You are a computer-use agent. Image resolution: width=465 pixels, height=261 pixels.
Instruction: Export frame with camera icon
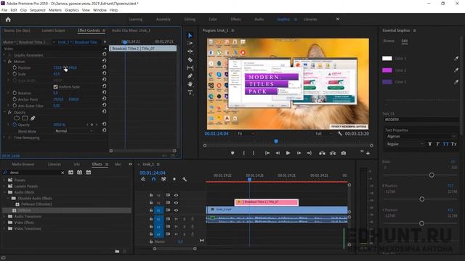344,153
